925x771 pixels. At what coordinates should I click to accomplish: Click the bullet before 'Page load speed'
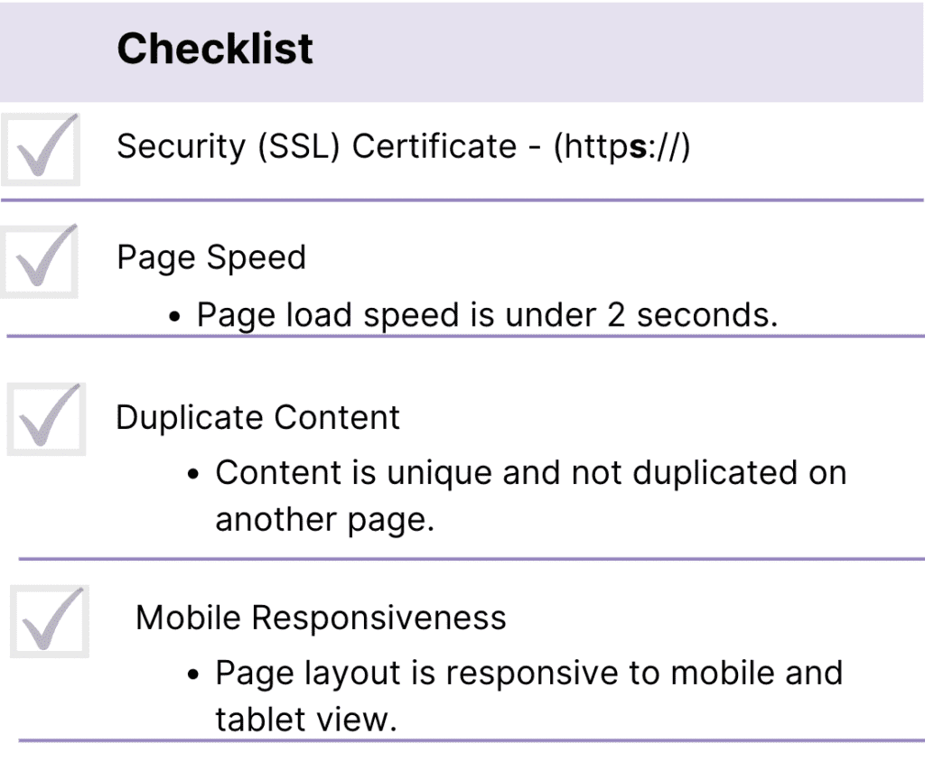(x=177, y=317)
